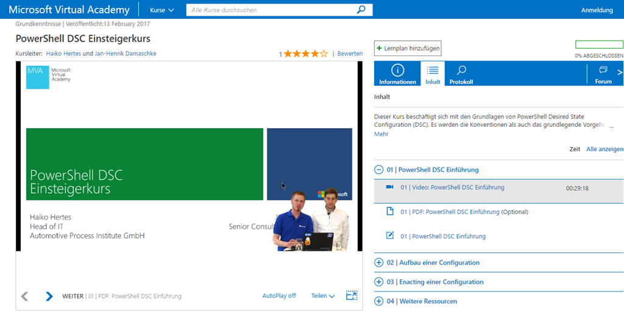Expand section 02 Aufbau einer Configuration
The width and height of the screenshot is (624, 319).
point(380,262)
